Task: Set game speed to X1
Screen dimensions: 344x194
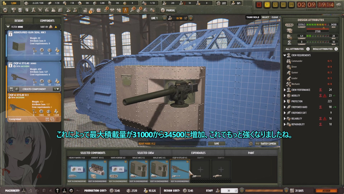Action: coord(267,5)
